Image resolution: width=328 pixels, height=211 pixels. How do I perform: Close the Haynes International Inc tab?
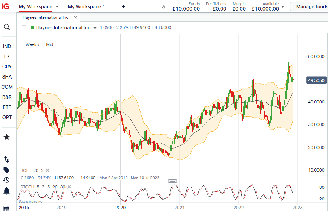[x=75, y=17]
